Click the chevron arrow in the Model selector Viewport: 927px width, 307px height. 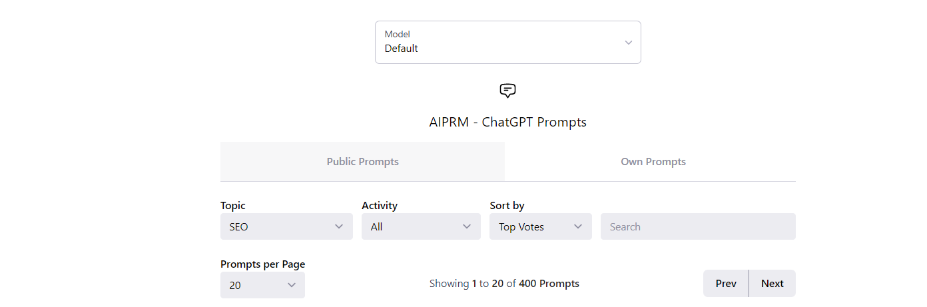(628, 43)
